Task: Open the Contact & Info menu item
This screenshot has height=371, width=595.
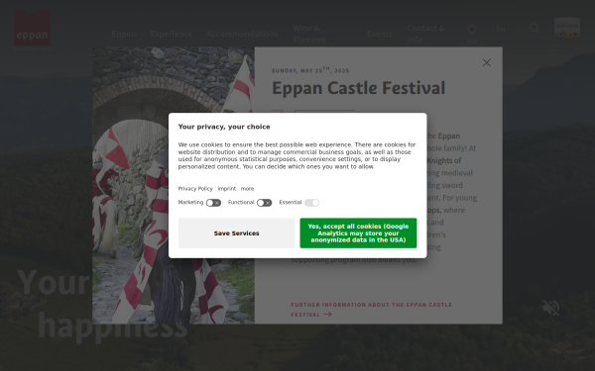Action: (425, 34)
